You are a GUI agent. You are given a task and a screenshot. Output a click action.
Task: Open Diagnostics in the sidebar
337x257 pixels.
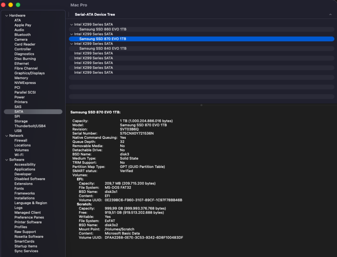pos(24,54)
